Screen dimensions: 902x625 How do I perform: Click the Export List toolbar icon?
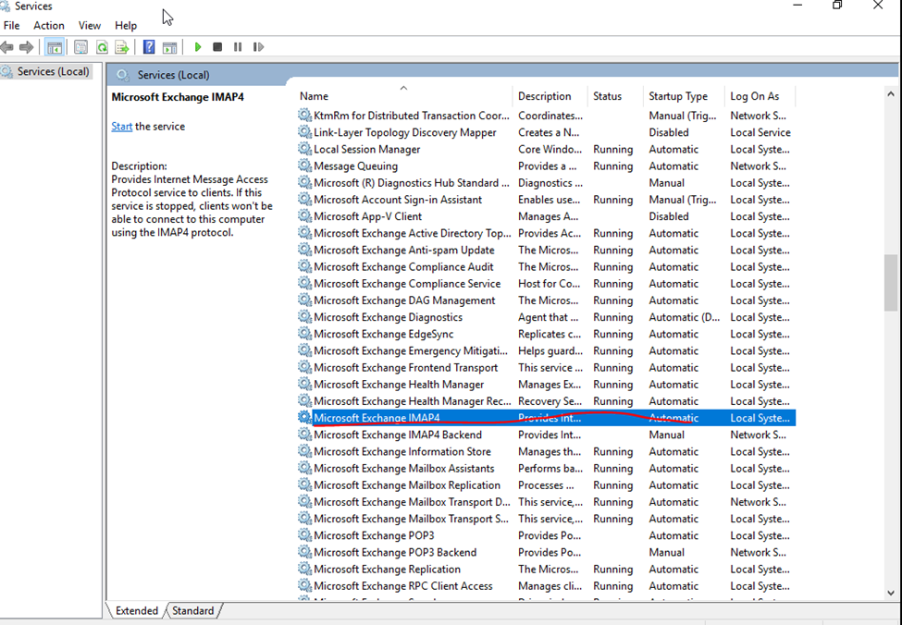[121, 47]
